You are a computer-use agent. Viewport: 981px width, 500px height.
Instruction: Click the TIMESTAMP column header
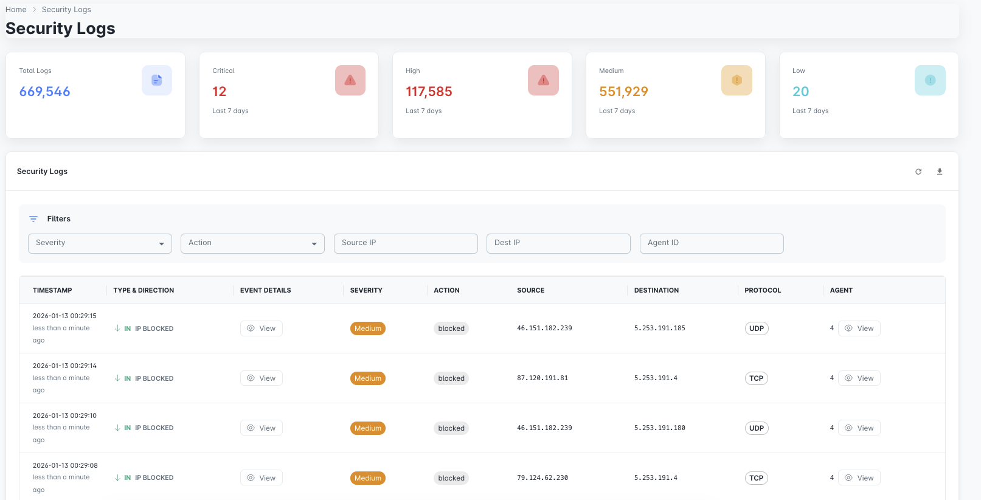tap(52, 291)
